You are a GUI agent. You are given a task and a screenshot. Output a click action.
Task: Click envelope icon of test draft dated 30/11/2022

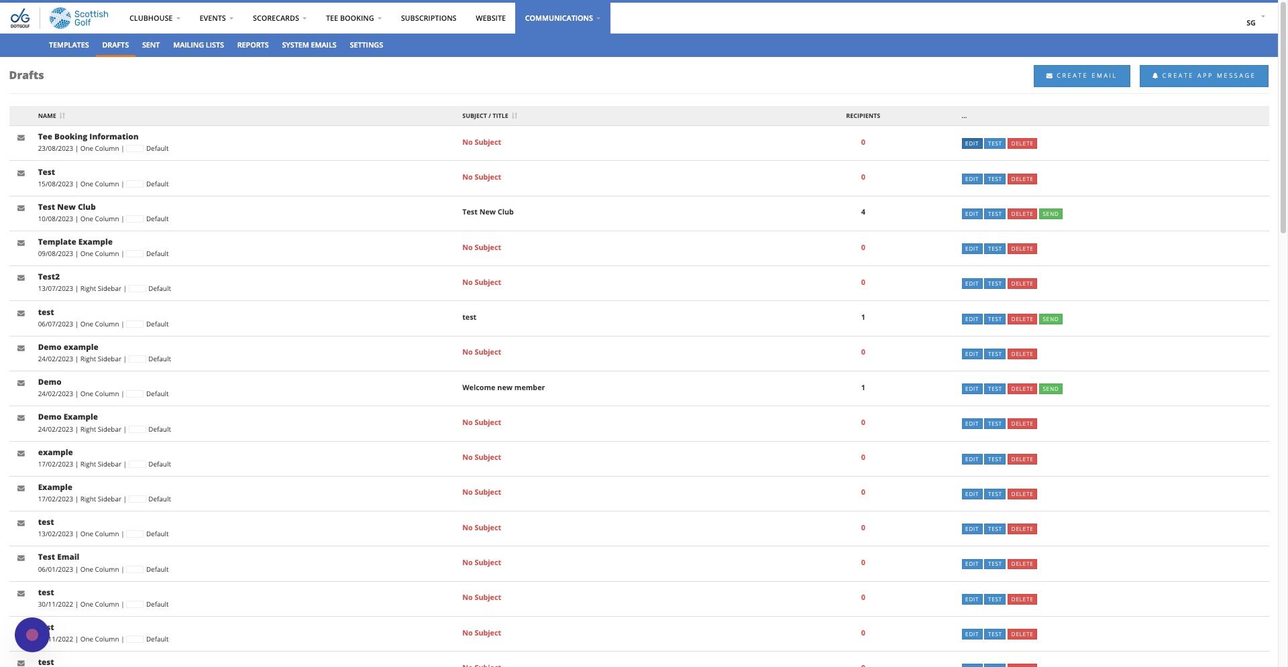[21, 594]
